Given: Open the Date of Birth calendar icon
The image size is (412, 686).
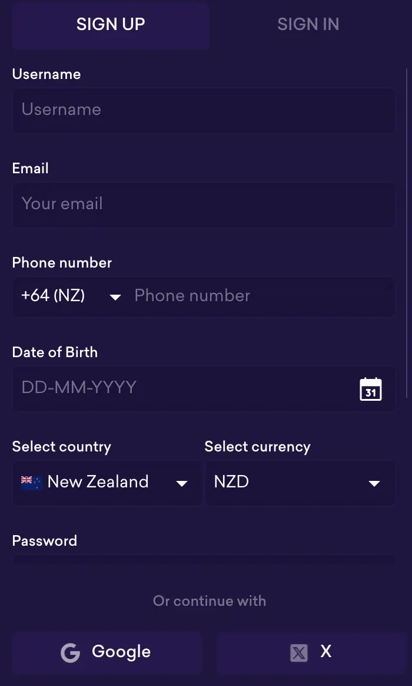Looking at the screenshot, I should 371,389.
